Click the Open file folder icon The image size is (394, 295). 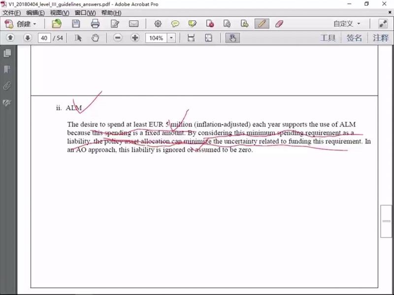coord(57,24)
